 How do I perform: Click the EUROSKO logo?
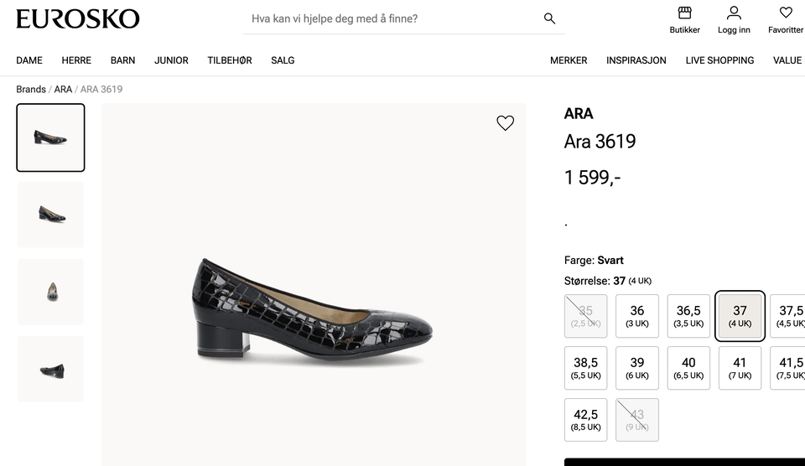coord(78,18)
